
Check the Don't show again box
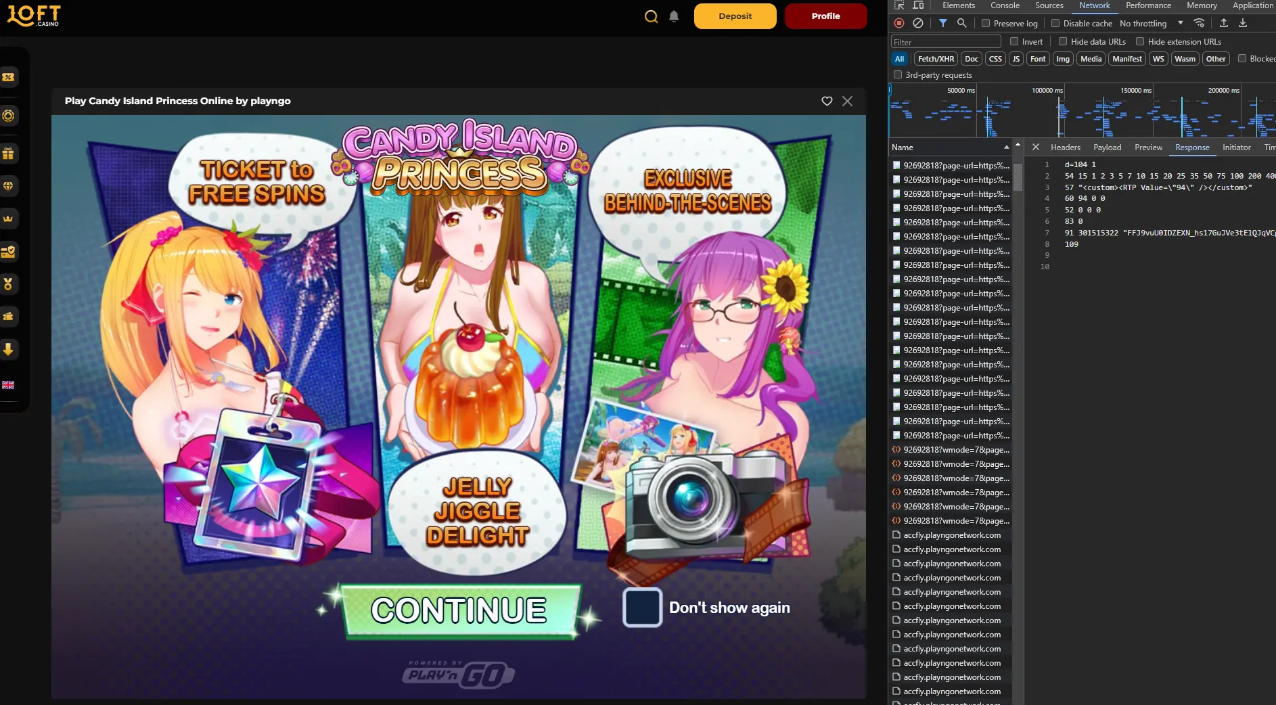[642, 608]
